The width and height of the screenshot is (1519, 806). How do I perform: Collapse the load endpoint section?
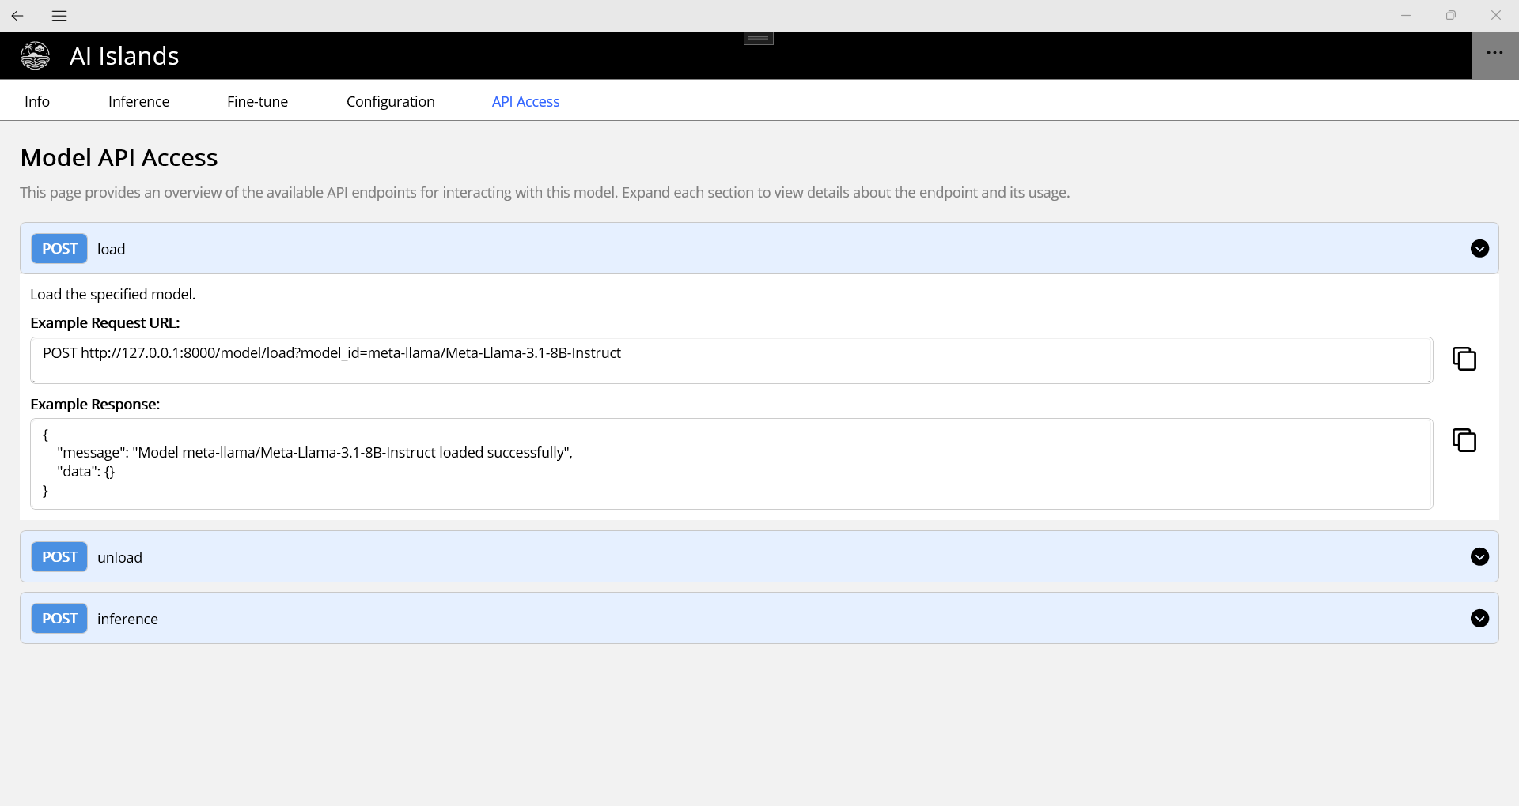tap(1479, 249)
